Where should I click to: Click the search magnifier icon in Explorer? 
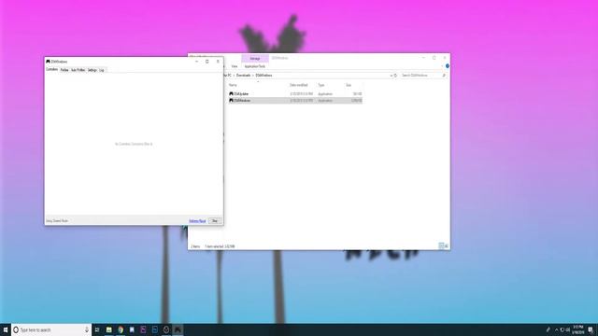pyautogui.click(x=444, y=76)
